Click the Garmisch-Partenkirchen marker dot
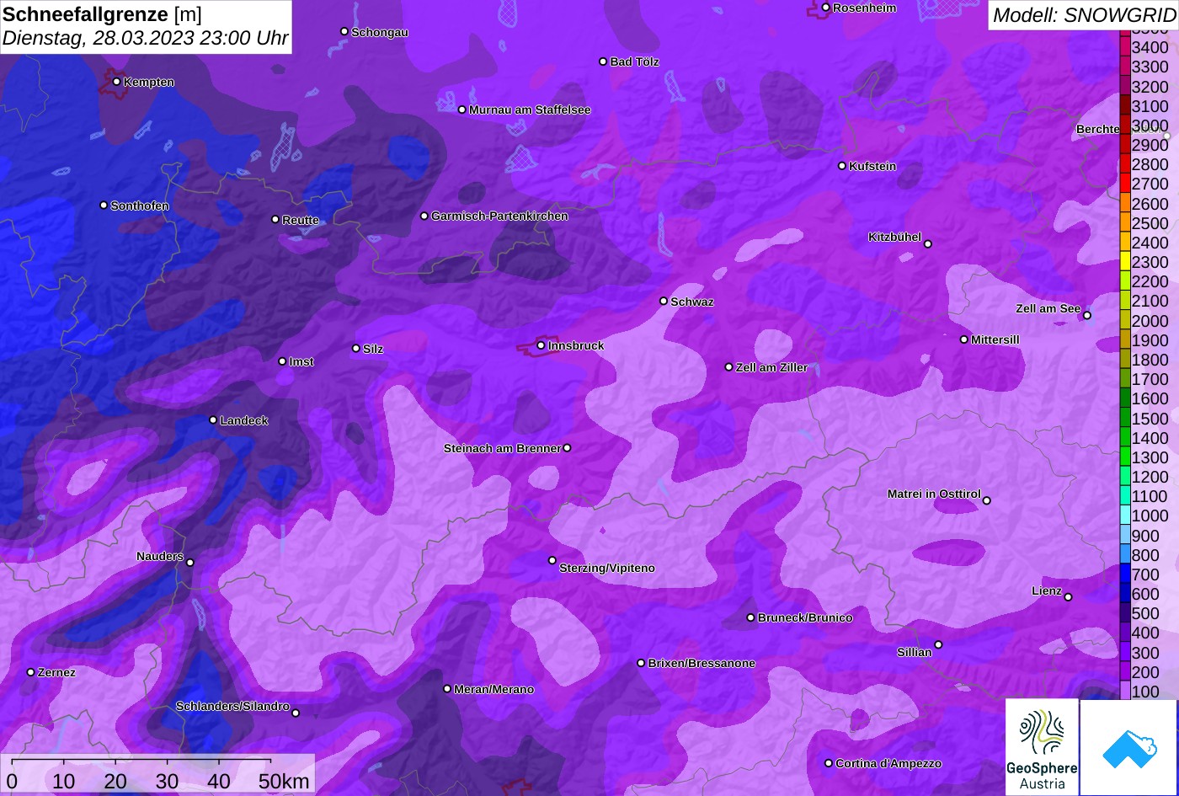This screenshot has height=796, width=1179. tap(424, 216)
